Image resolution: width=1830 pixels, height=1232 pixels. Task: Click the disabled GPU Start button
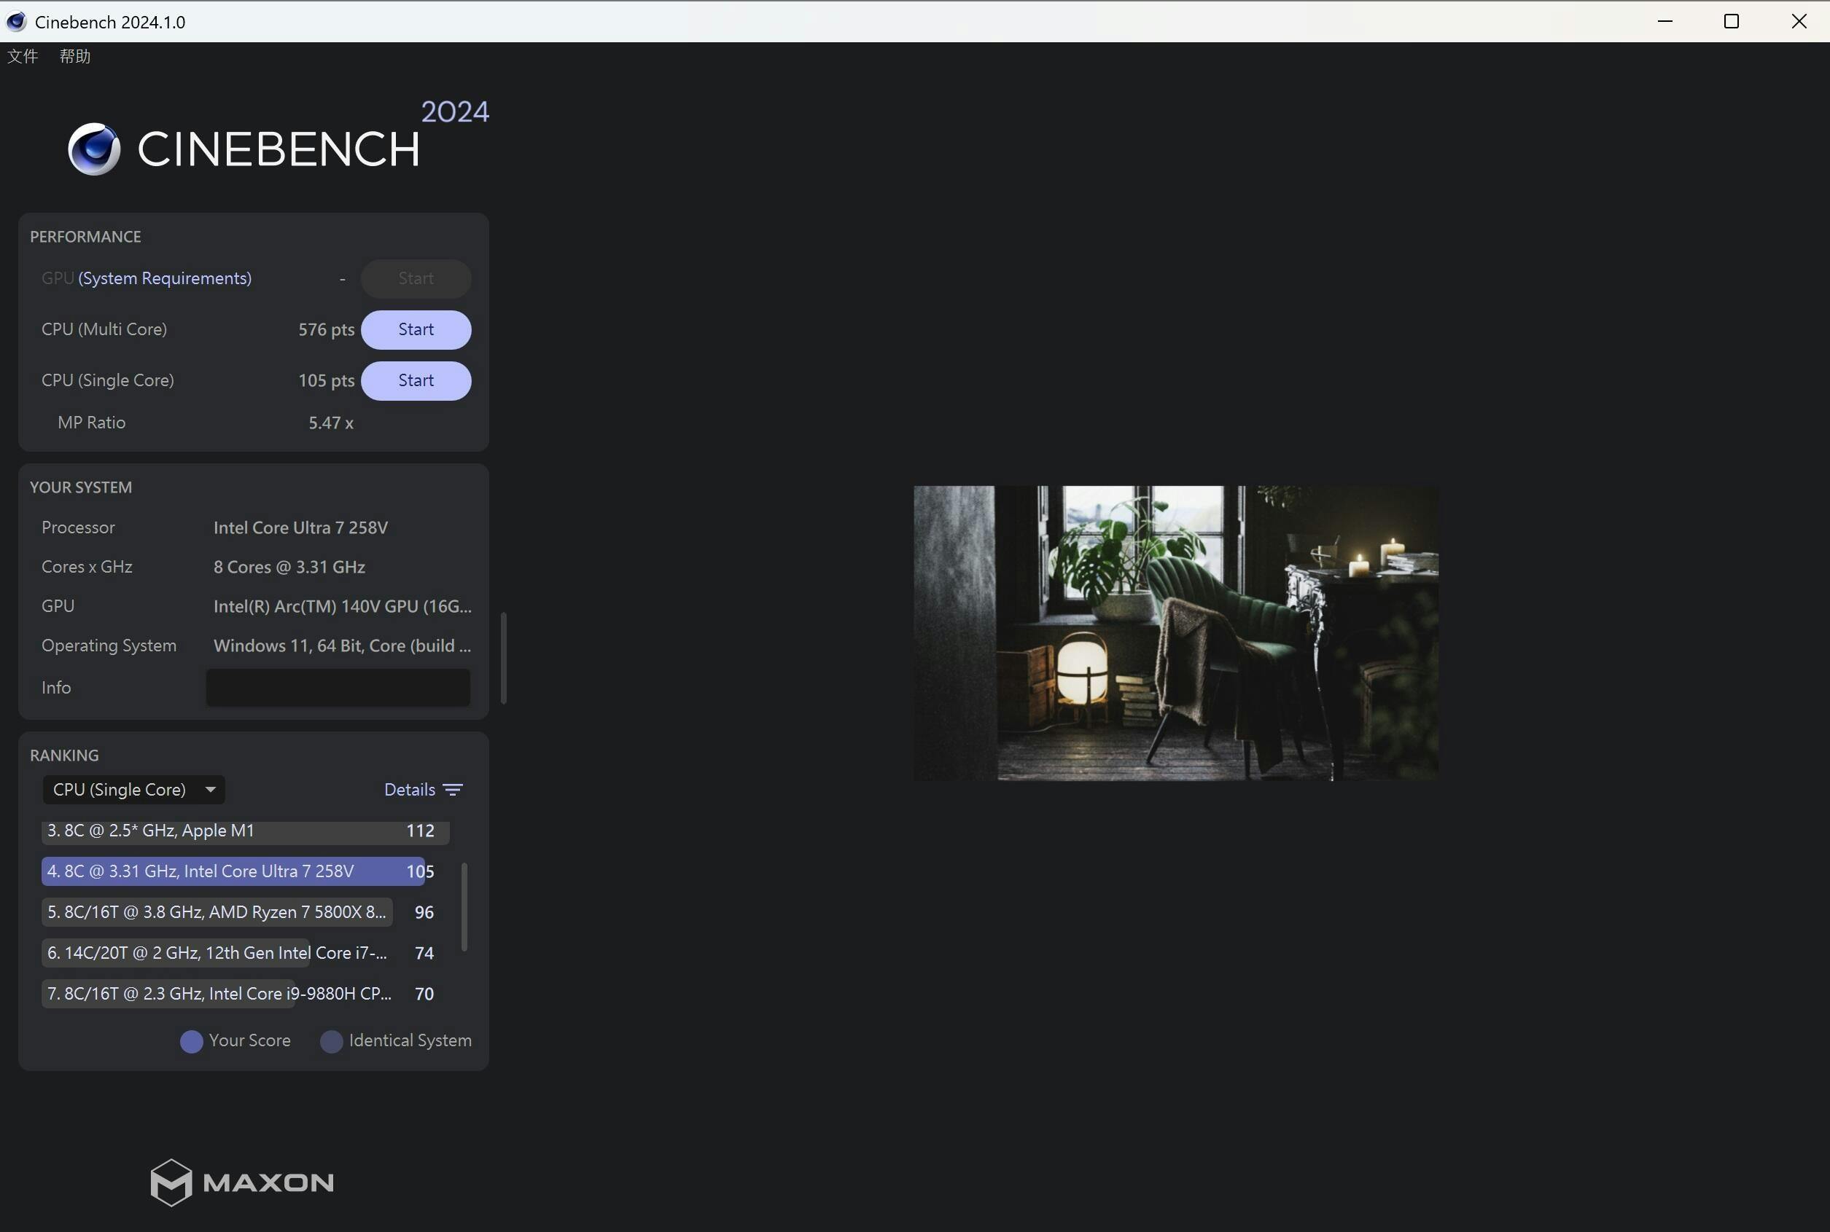coord(416,278)
